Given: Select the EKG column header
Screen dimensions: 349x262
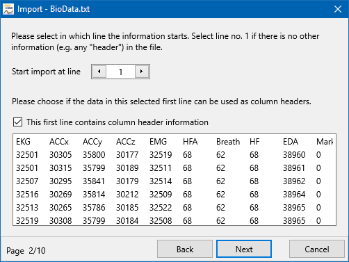Looking at the screenshot, I should (x=23, y=142).
